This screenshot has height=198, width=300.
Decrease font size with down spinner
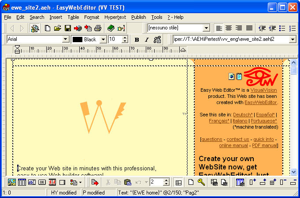[125, 41]
